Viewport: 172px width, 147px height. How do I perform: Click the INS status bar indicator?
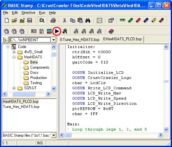pyautogui.click(x=40, y=143)
